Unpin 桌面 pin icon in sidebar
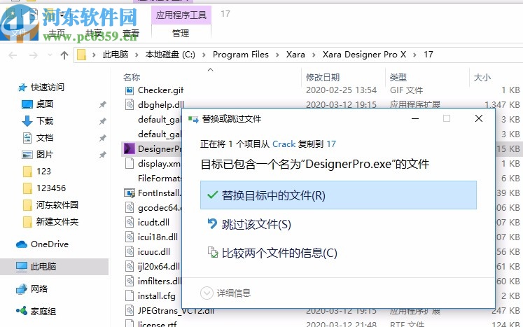 [102, 104]
